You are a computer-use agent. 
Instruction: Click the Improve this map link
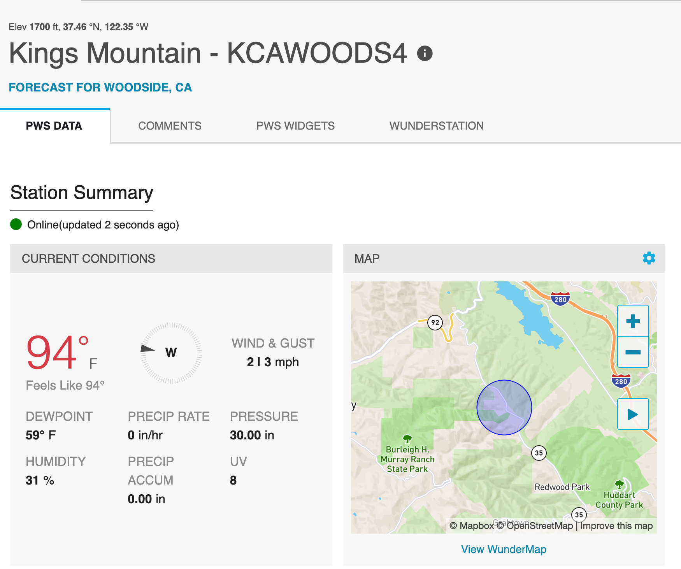pos(616,526)
